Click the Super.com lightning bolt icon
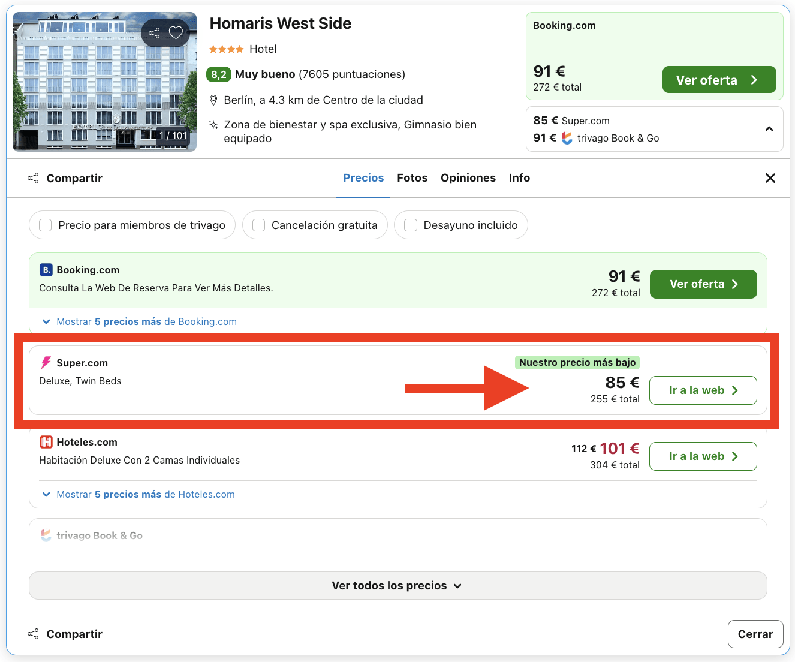The width and height of the screenshot is (795, 662). pyautogui.click(x=46, y=362)
